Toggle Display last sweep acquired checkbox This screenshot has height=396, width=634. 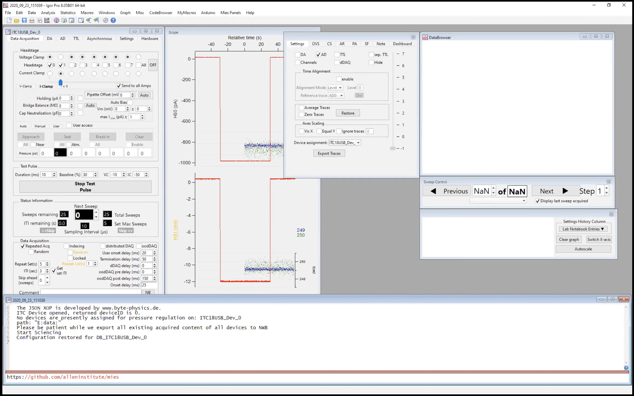pyautogui.click(x=537, y=201)
